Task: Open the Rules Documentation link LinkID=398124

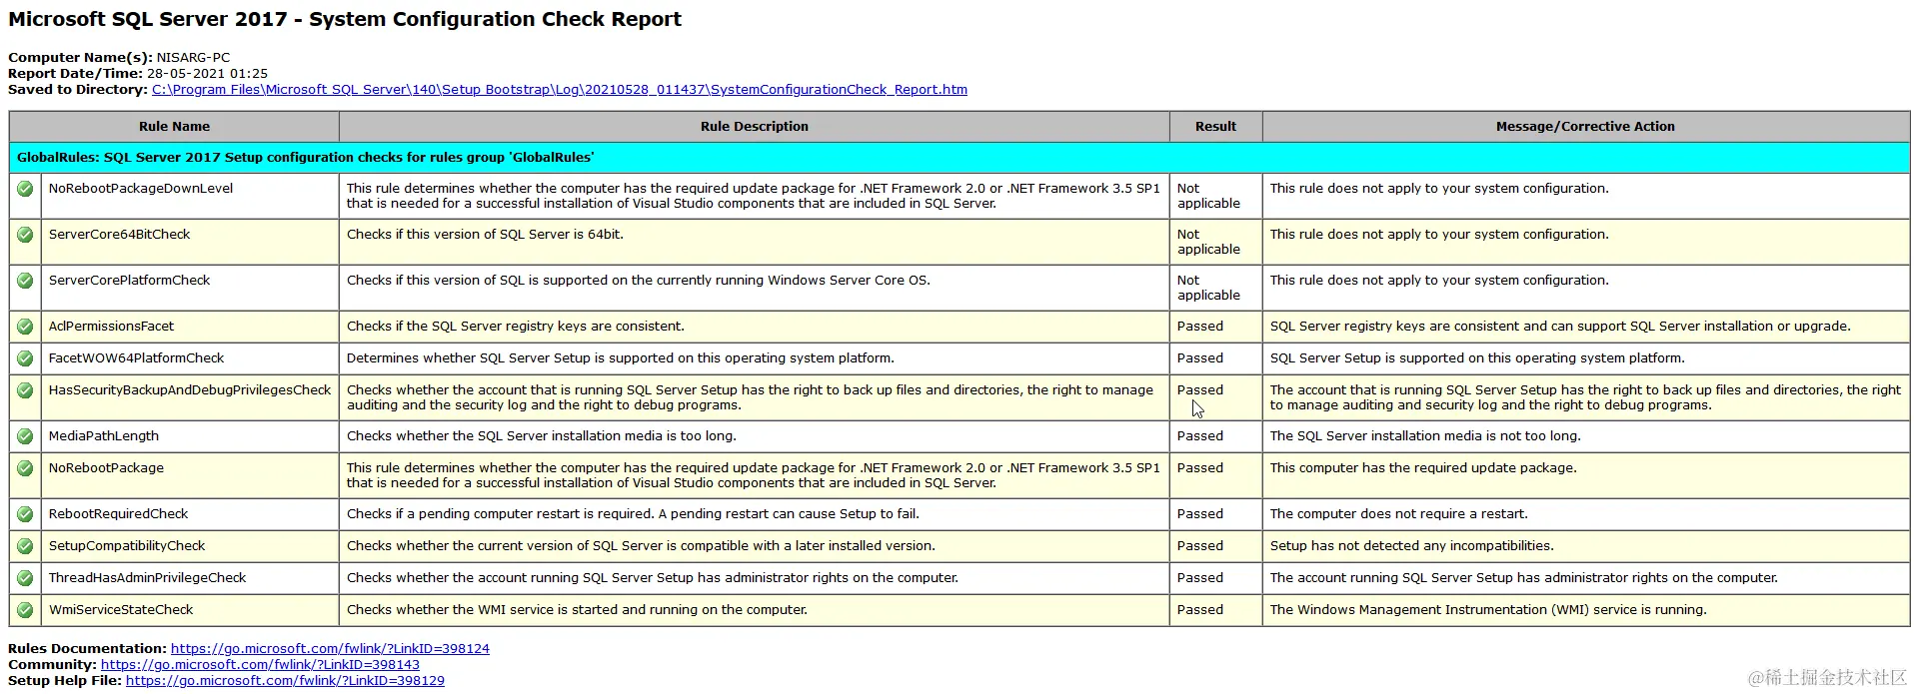Action: point(330,649)
